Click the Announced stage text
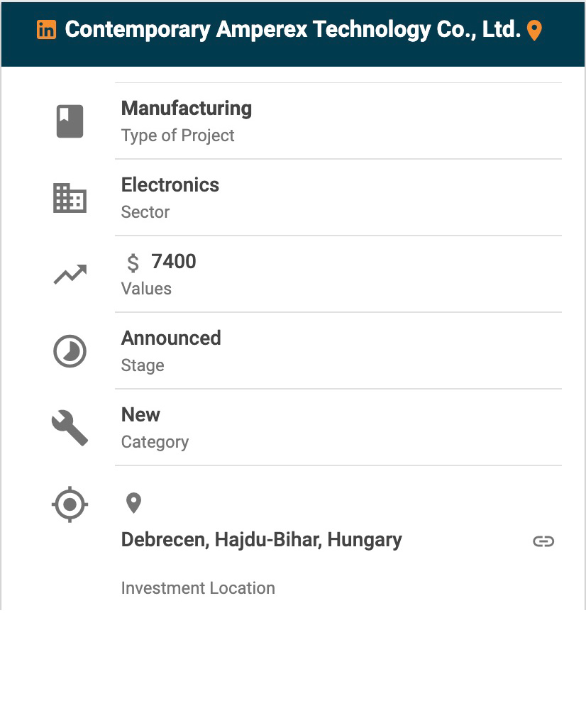 coord(171,338)
